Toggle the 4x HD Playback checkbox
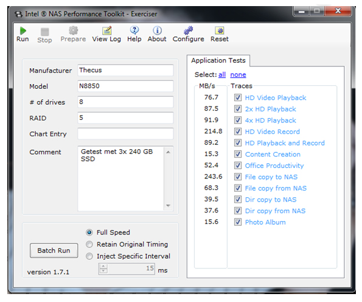 pos(238,120)
